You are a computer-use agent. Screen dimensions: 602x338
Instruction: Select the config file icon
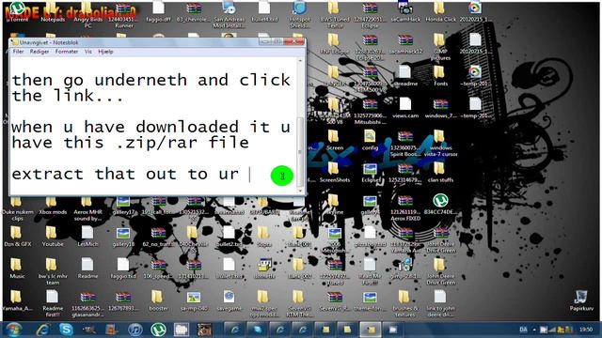click(x=370, y=140)
